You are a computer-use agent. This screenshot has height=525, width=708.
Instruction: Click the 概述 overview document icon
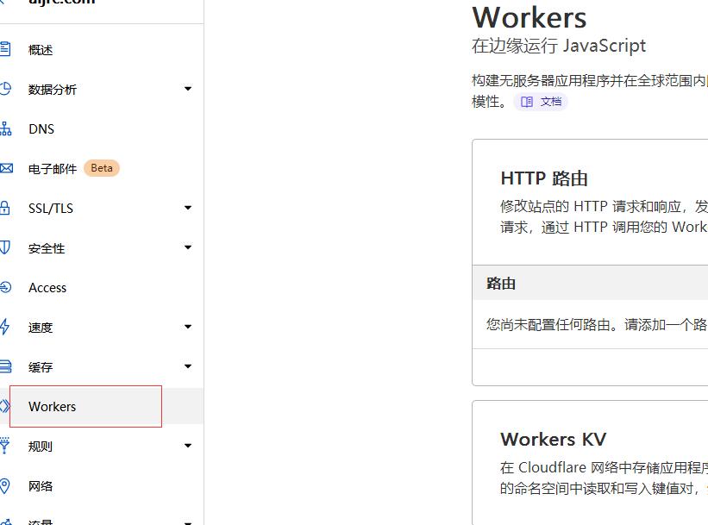point(5,49)
